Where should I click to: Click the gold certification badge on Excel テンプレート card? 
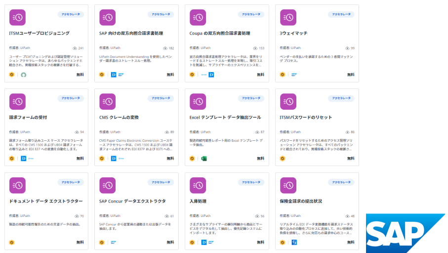pyautogui.click(x=192, y=159)
